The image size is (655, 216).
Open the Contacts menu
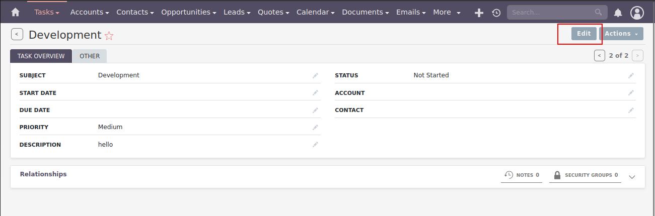(x=135, y=12)
